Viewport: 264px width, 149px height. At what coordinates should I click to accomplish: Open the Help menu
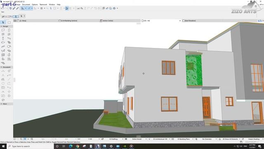point(59,5)
